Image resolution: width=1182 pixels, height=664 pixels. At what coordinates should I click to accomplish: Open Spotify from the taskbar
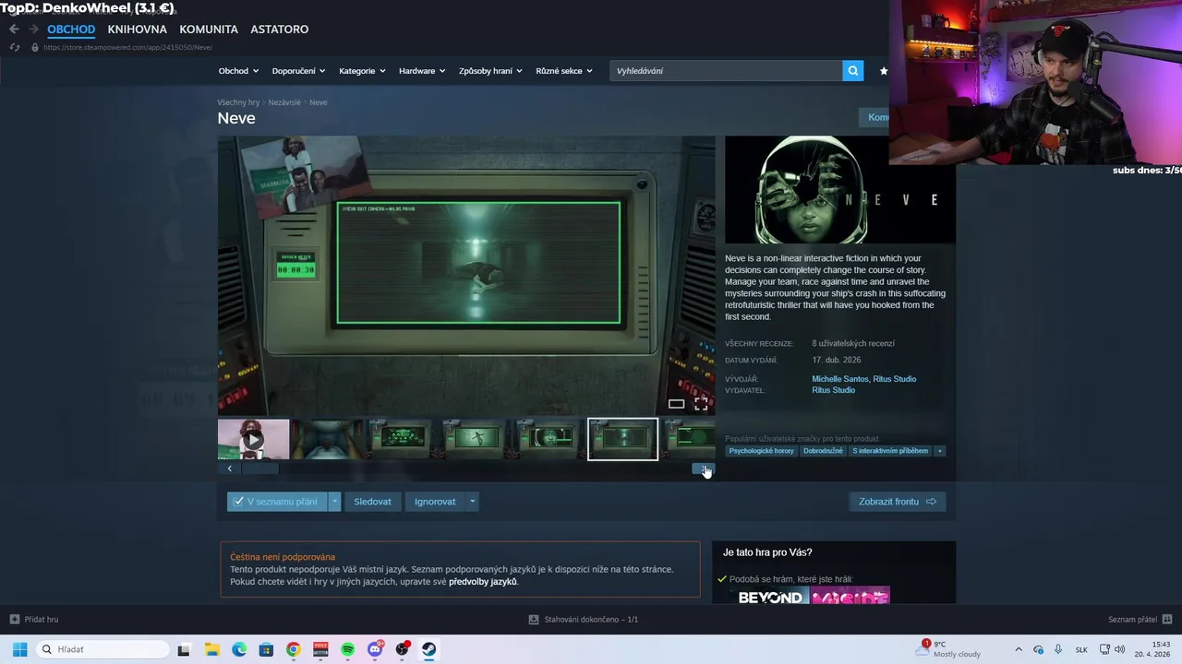[x=347, y=649]
